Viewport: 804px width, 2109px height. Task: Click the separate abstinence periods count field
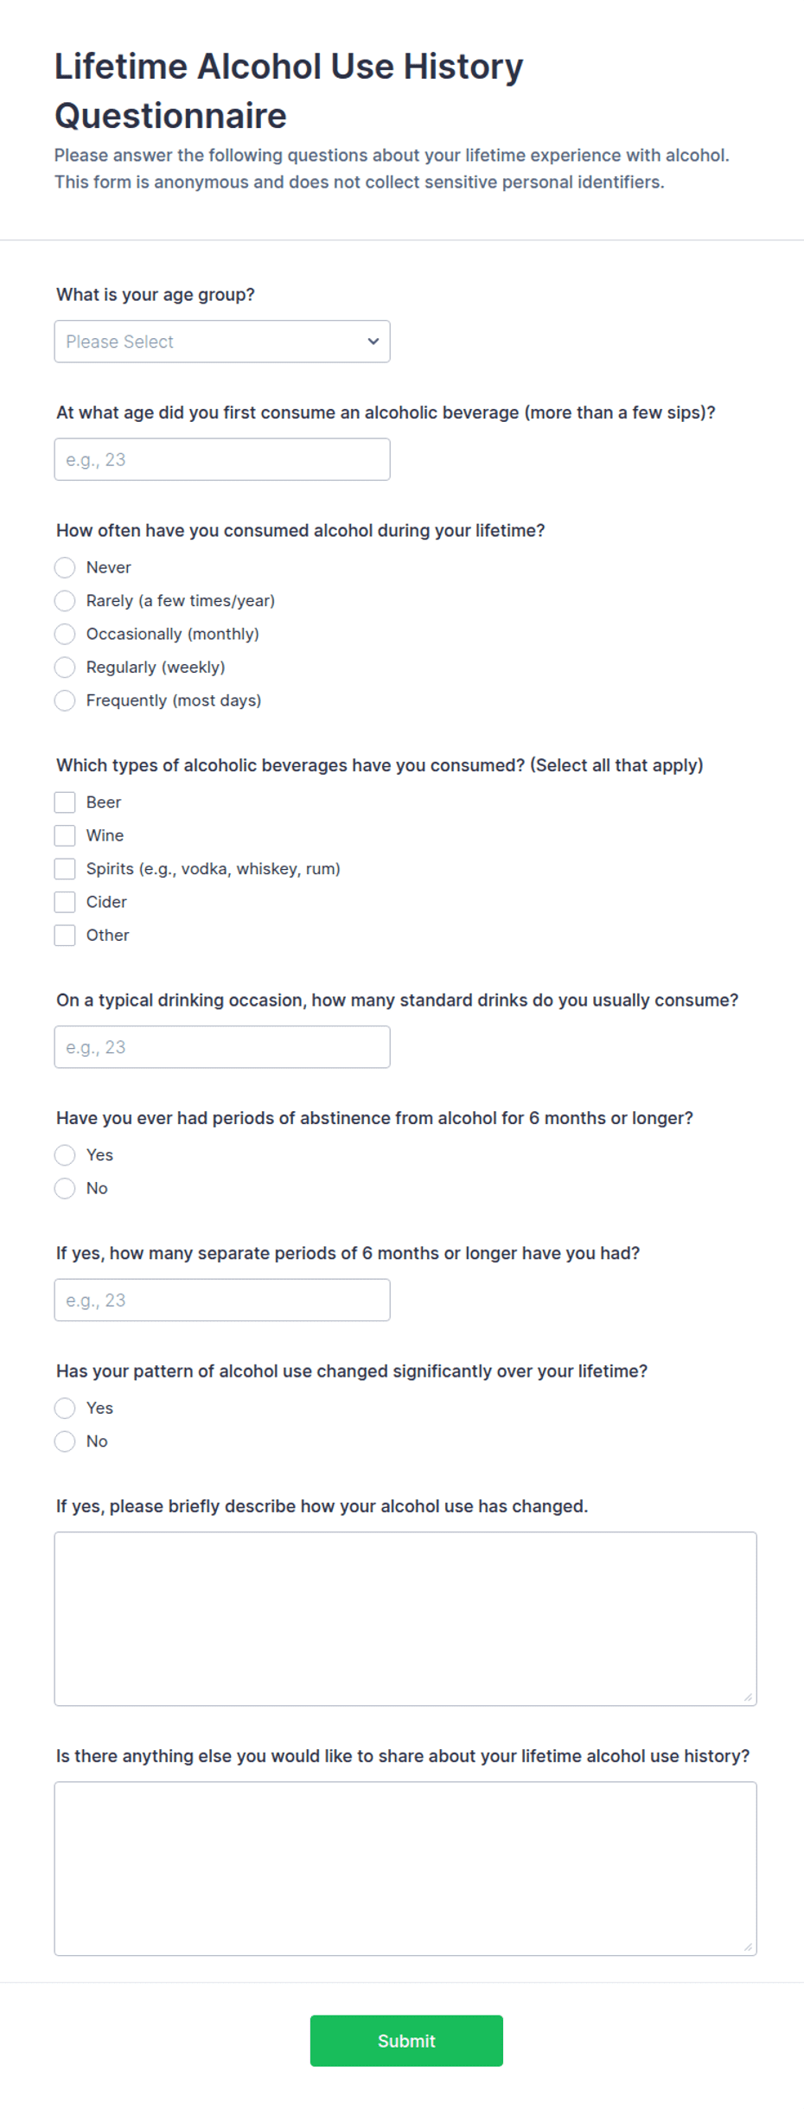(x=222, y=1300)
